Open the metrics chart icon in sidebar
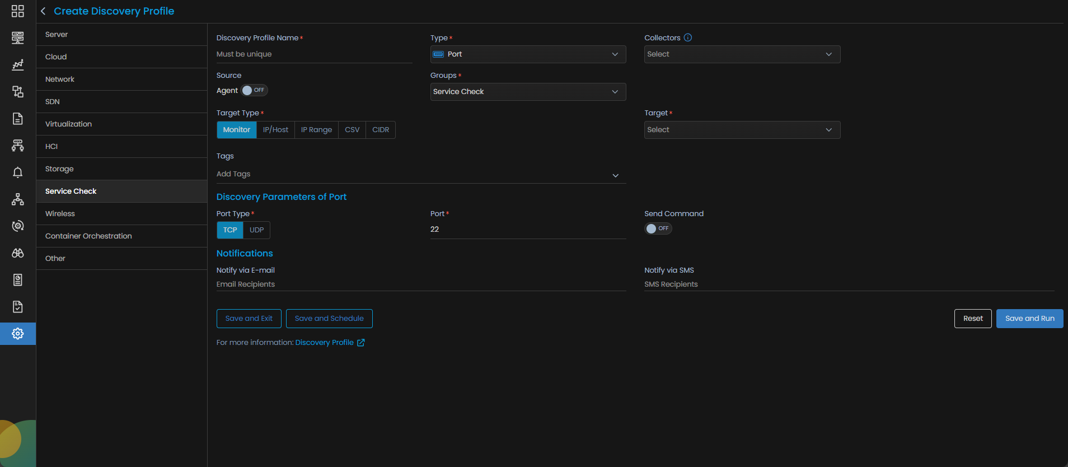Image resolution: width=1068 pixels, height=467 pixels. point(18,65)
